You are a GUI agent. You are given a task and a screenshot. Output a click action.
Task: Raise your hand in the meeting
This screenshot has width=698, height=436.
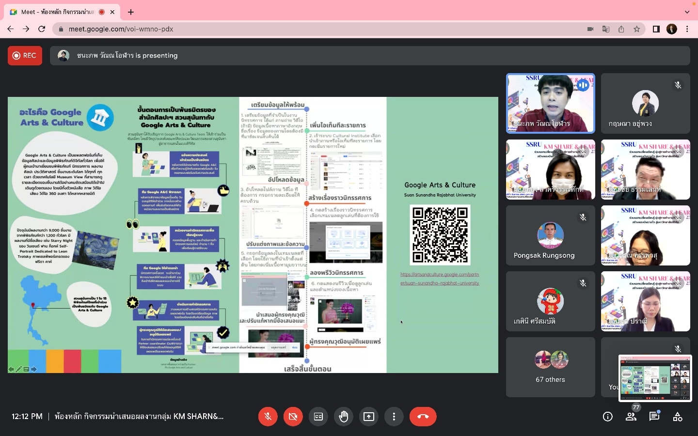click(x=344, y=417)
